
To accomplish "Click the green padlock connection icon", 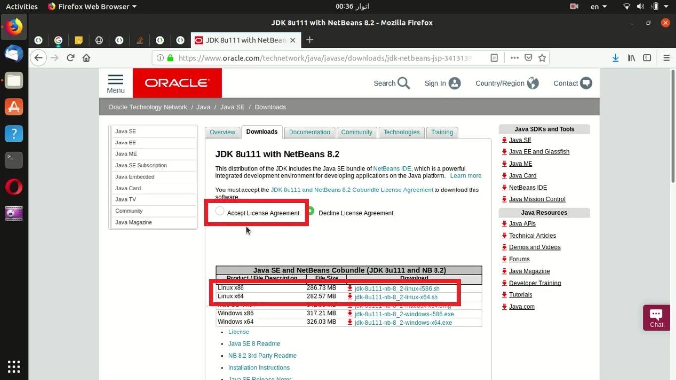I will click(x=170, y=58).
